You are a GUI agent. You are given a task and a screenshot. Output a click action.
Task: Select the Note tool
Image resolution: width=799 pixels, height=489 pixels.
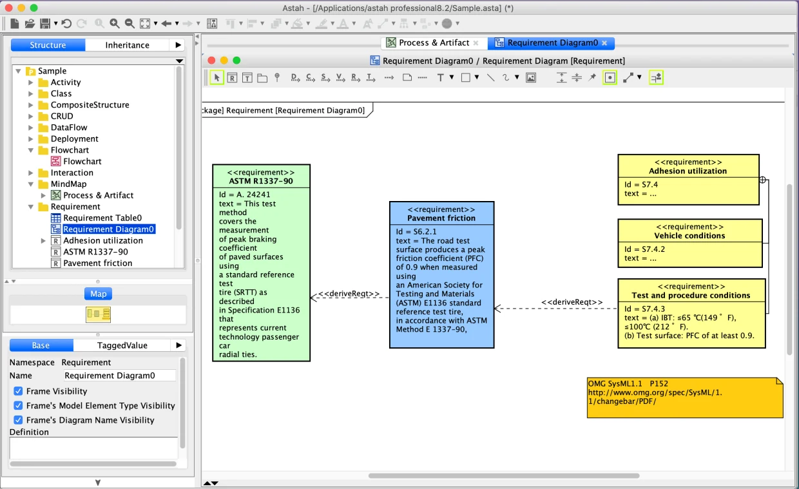pos(407,78)
